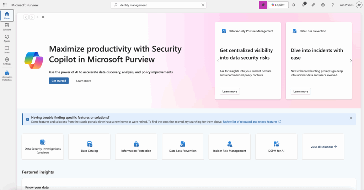Pause the banner carousel rotation
The height and width of the screenshot is (190, 364).
[x=43, y=17]
